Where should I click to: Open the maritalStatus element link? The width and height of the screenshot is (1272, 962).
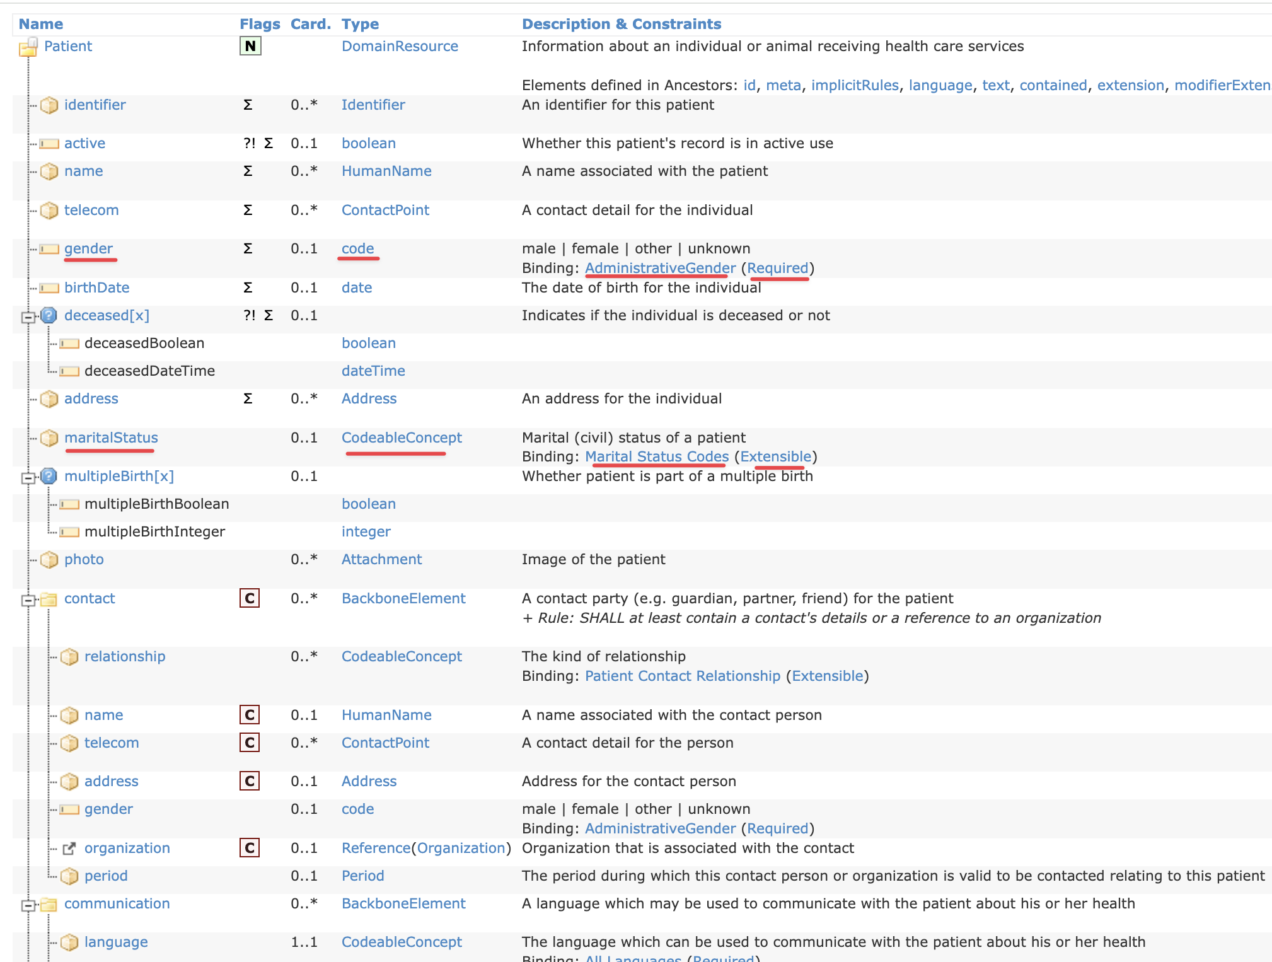[x=111, y=438]
